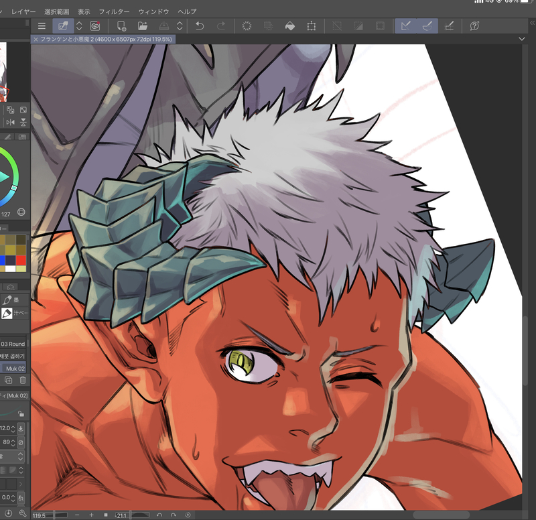Pick the red swatch in color set

click(21, 261)
